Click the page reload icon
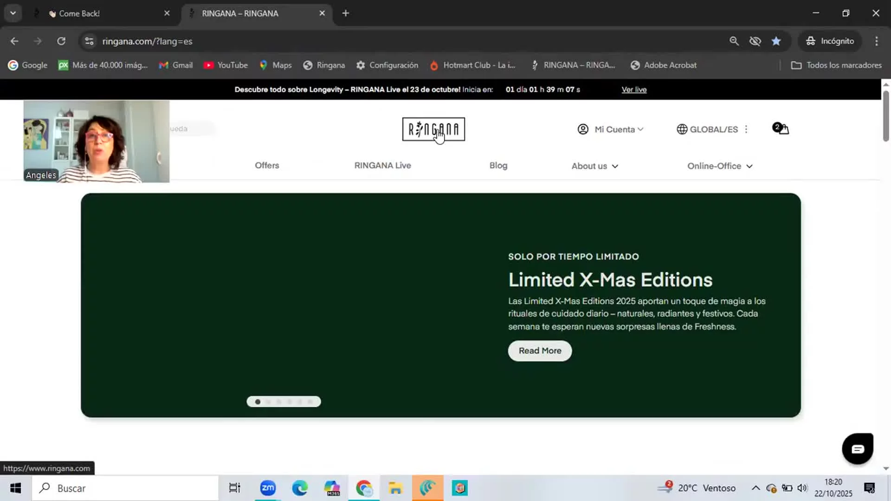The image size is (891, 501). 61,41
